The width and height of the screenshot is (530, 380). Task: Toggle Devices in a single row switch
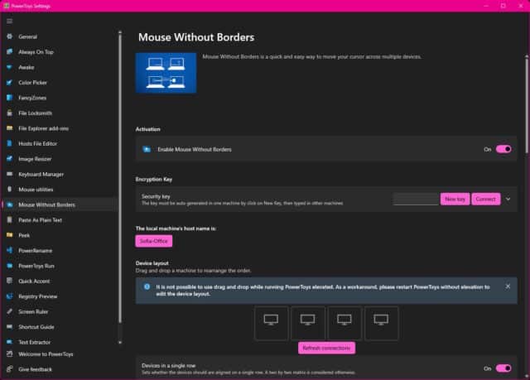[x=503, y=368]
